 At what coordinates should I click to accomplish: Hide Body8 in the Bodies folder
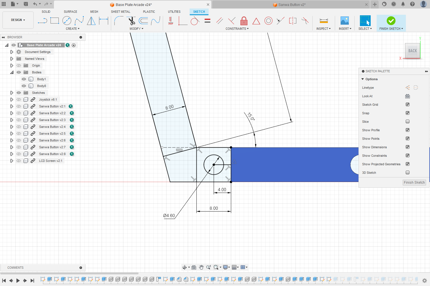tap(24, 86)
